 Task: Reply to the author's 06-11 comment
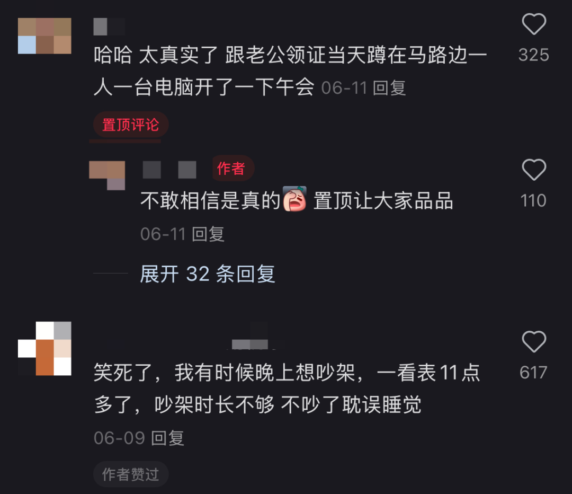208,234
